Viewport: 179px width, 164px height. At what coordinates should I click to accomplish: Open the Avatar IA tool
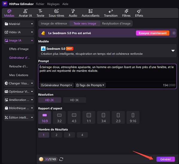pyautogui.click(x=25, y=13)
